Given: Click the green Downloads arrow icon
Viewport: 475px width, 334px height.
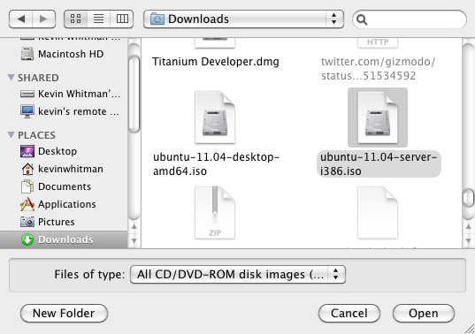Looking at the screenshot, I should pos(27,239).
